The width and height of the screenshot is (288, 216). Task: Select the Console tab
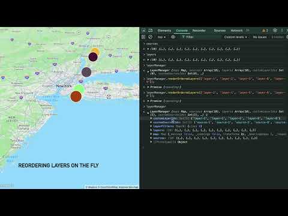[x=182, y=31]
